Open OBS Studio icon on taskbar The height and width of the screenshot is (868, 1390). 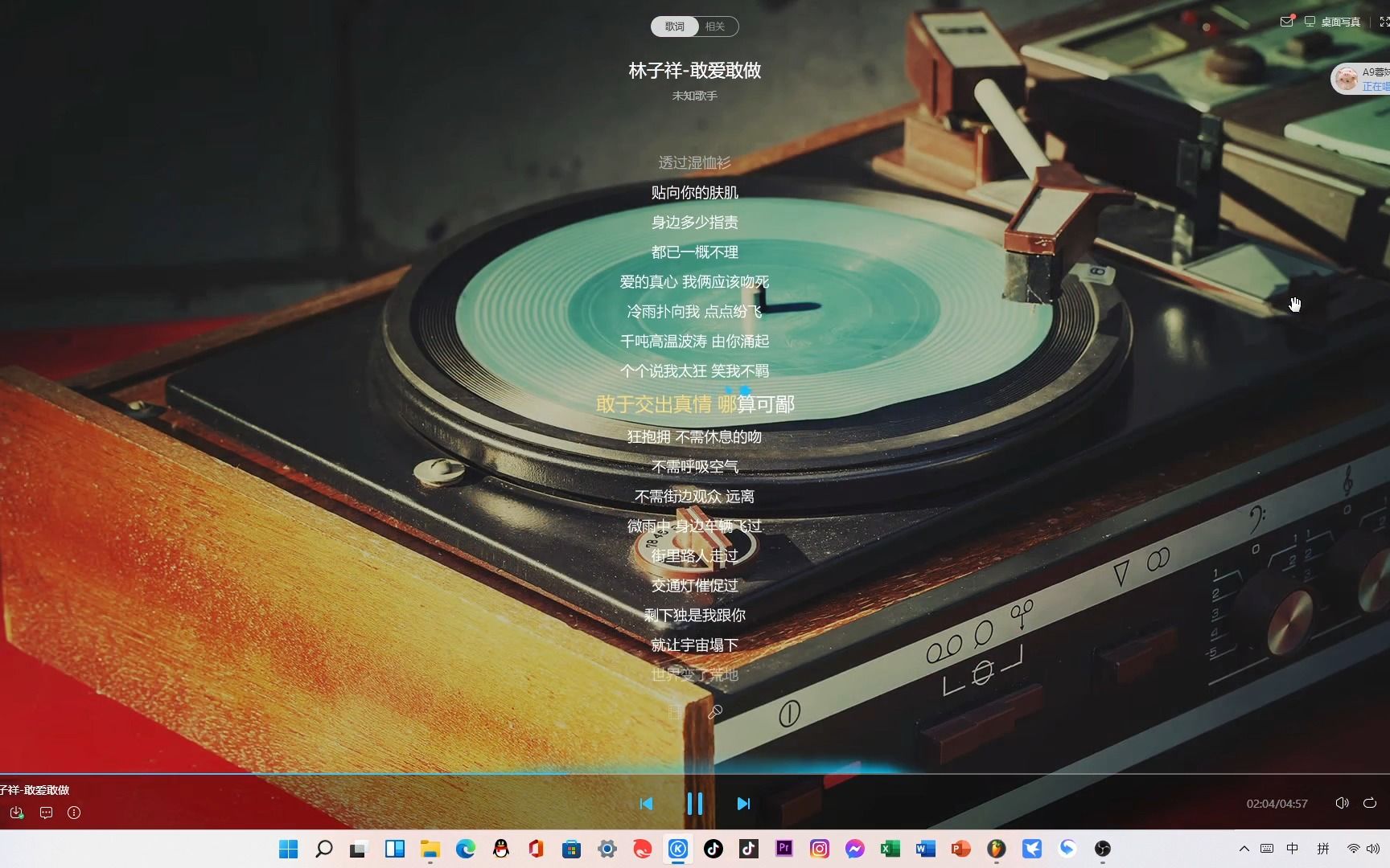pos(1102,849)
